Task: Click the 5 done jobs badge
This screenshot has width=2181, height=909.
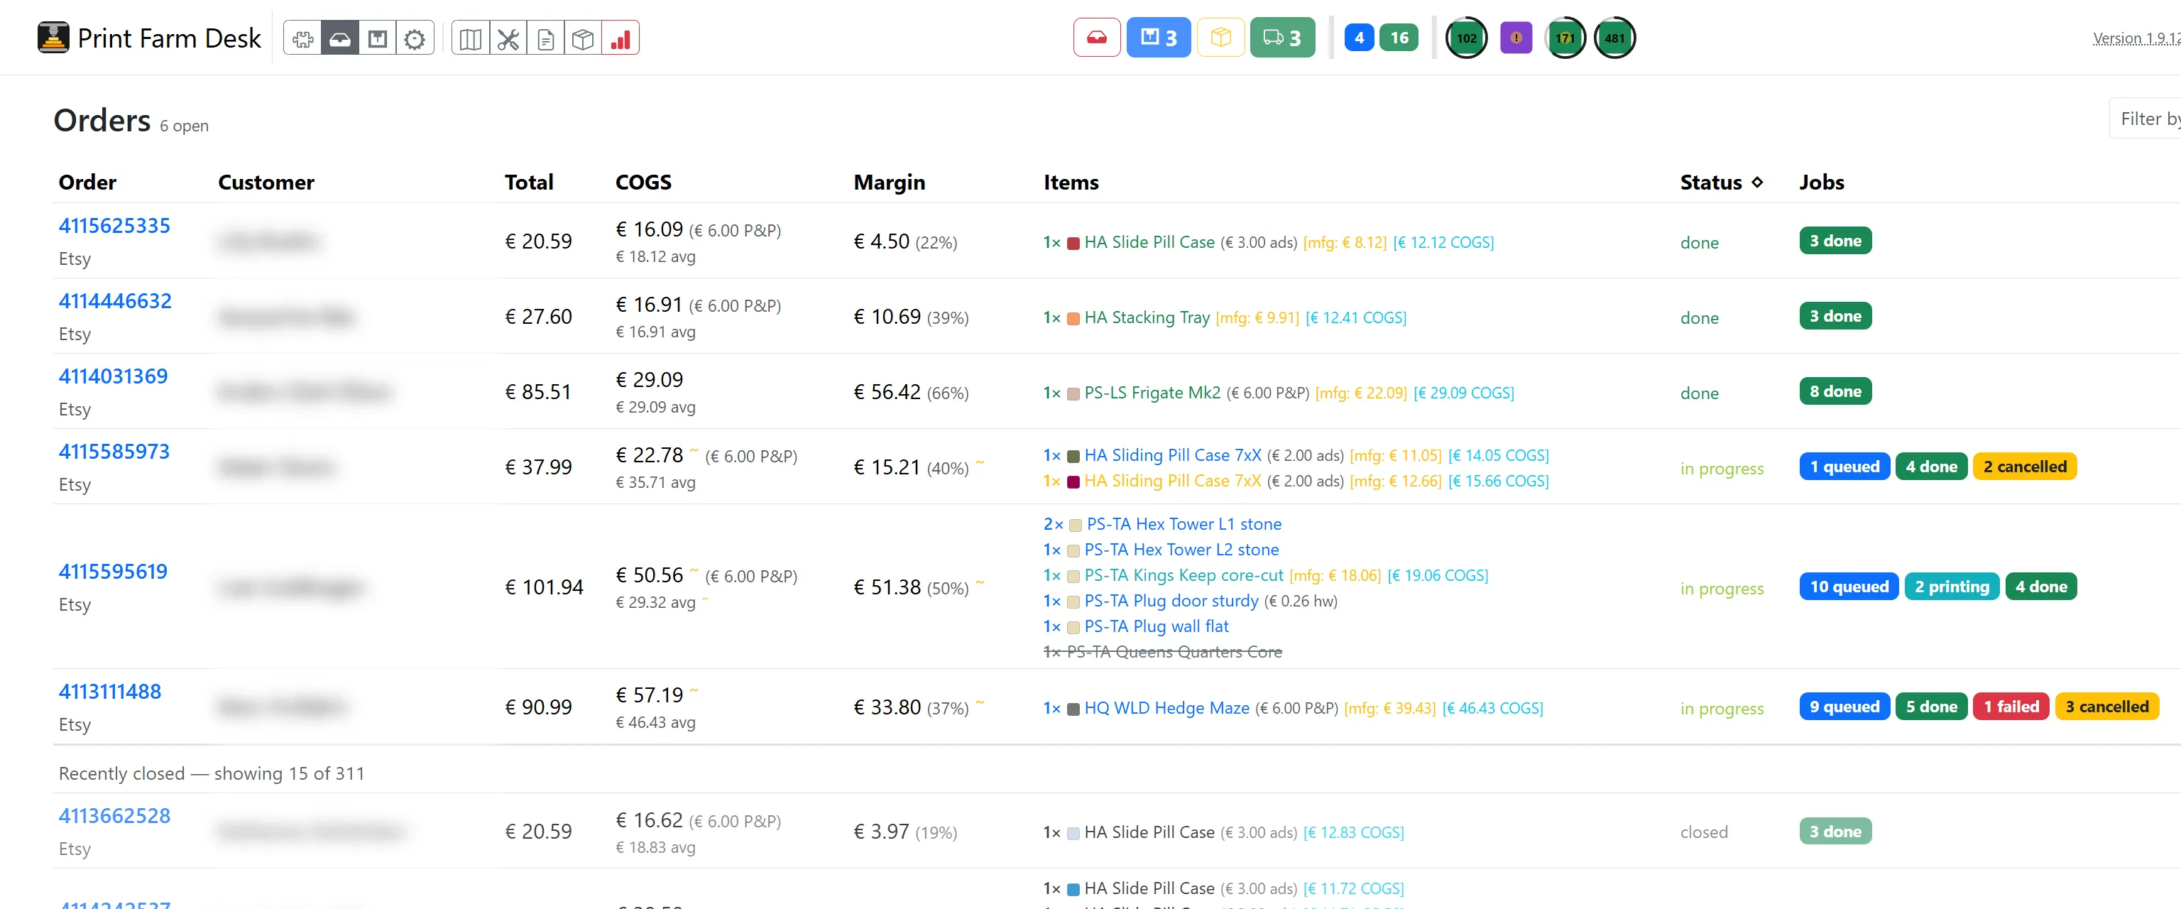Action: [x=1931, y=707]
